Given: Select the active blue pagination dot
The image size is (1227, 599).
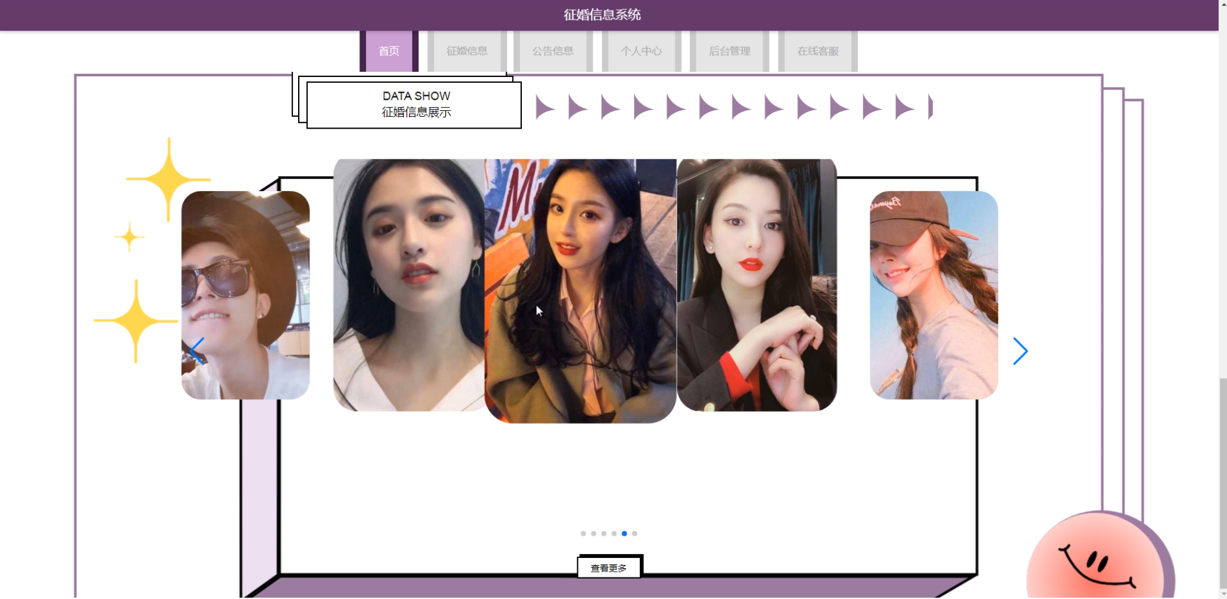Looking at the screenshot, I should tap(624, 534).
